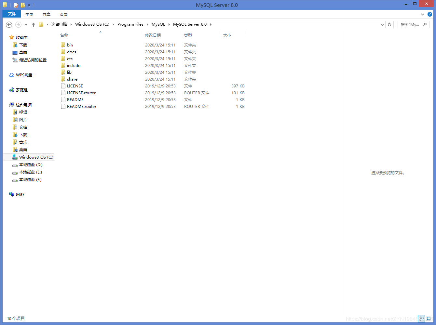Click the Properties quick access toolbar icon
436x325 pixels.
(16, 5)
